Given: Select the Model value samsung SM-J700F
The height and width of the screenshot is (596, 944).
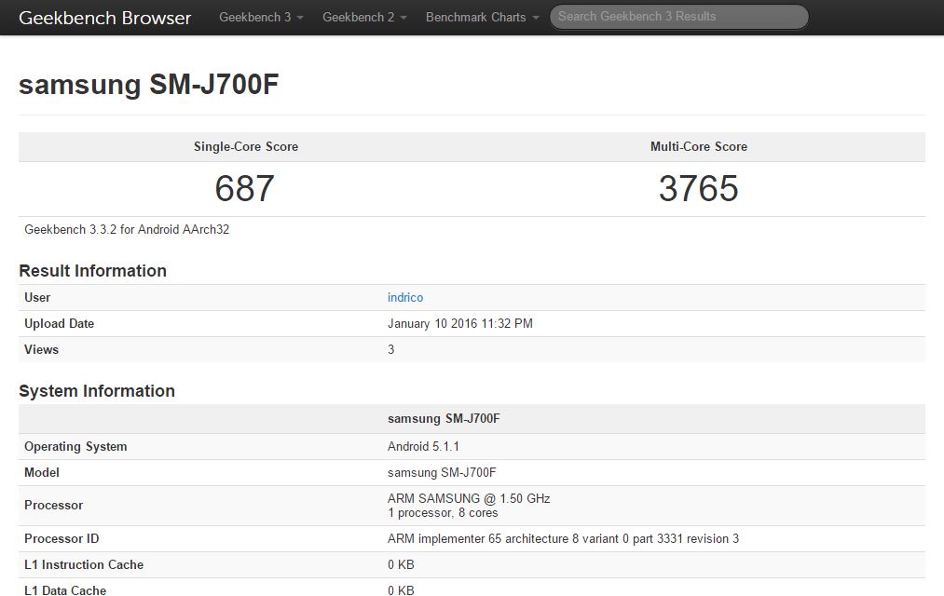Looking at the screenshot, I should [x=442, y=473].
